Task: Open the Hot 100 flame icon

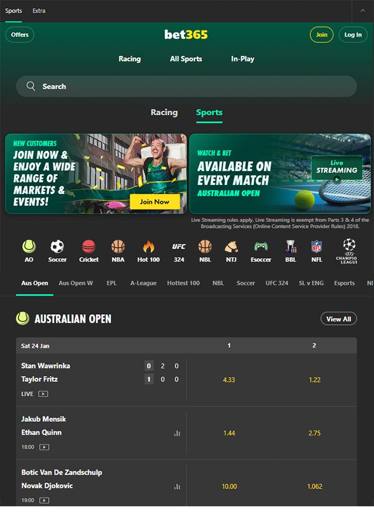Action: (148, 247)
